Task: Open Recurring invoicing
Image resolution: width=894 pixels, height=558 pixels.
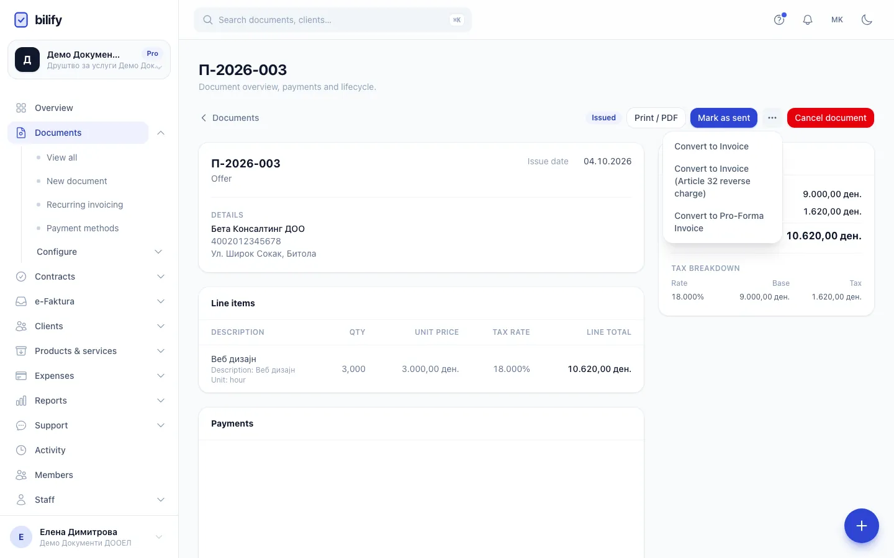Action: click(x=85, y=205)
